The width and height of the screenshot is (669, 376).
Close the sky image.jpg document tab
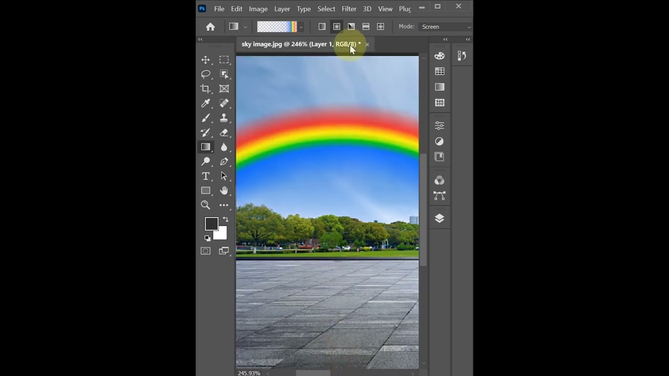[367, 44]
